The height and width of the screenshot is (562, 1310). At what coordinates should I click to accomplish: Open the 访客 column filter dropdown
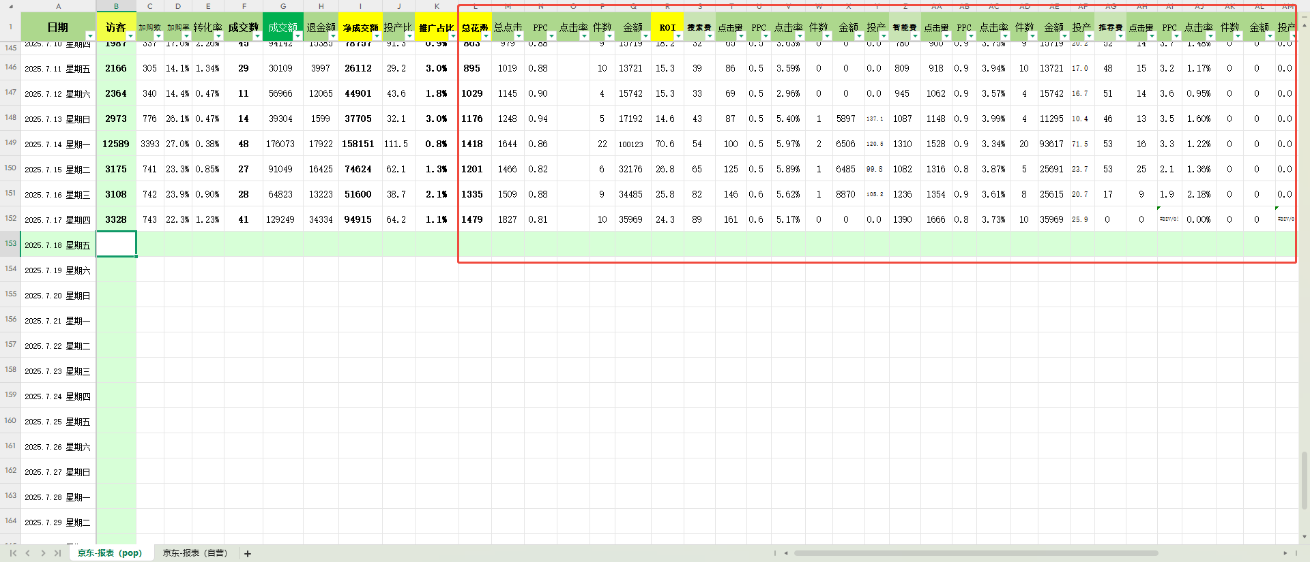pos(130,36)
